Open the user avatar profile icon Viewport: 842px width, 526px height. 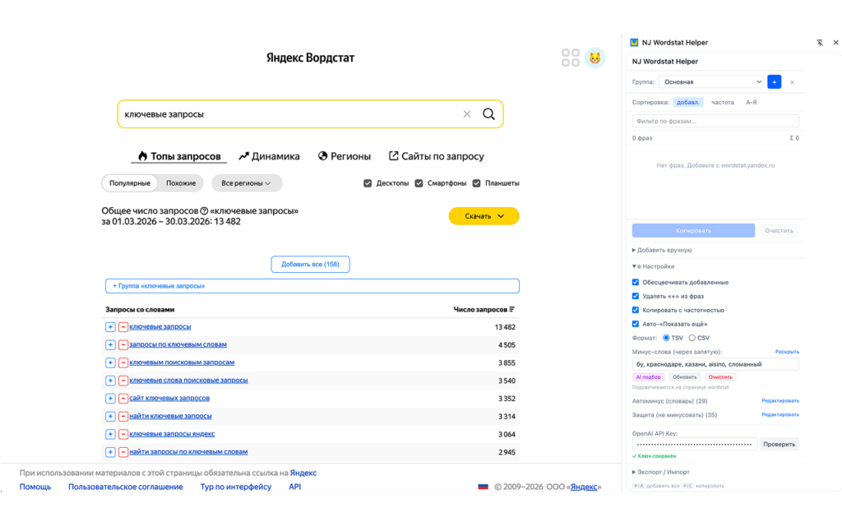pos(594,58)
